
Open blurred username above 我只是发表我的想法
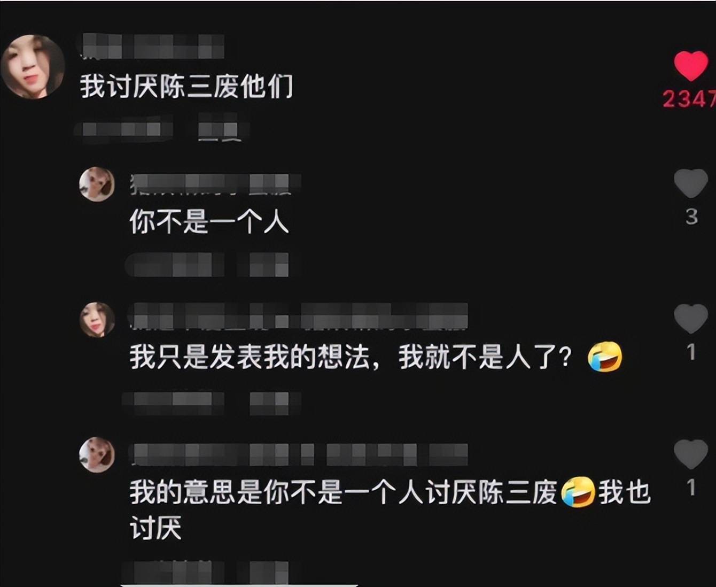pos(299,315)
